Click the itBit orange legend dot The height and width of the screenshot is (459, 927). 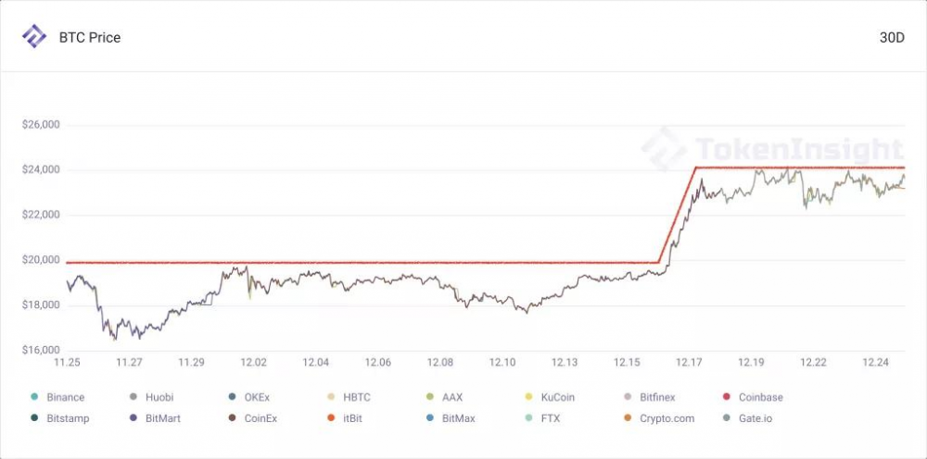click(331, 418)
